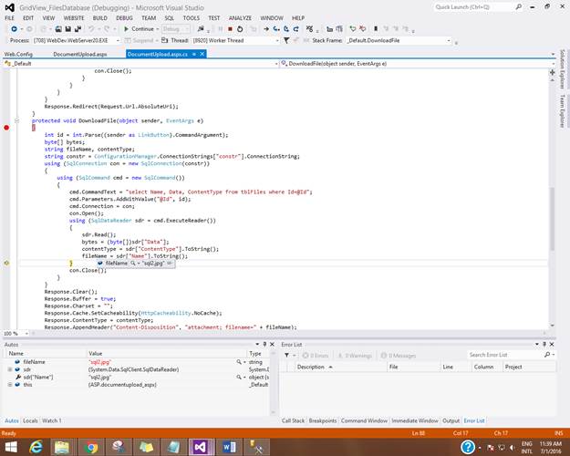Open Microsoft Word from the taskbar
This screenshot has height=456, width=570.
click(x=228, y=446)
